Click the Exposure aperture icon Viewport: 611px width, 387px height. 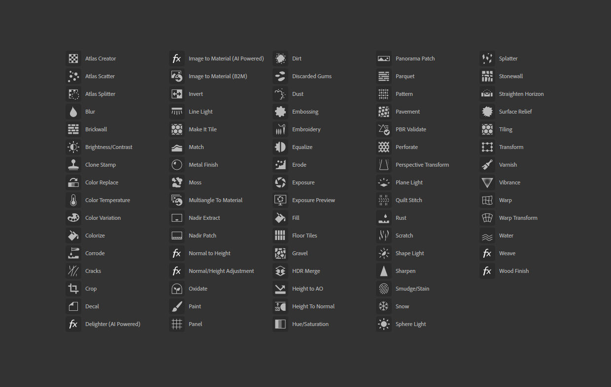tap(280, 182)
